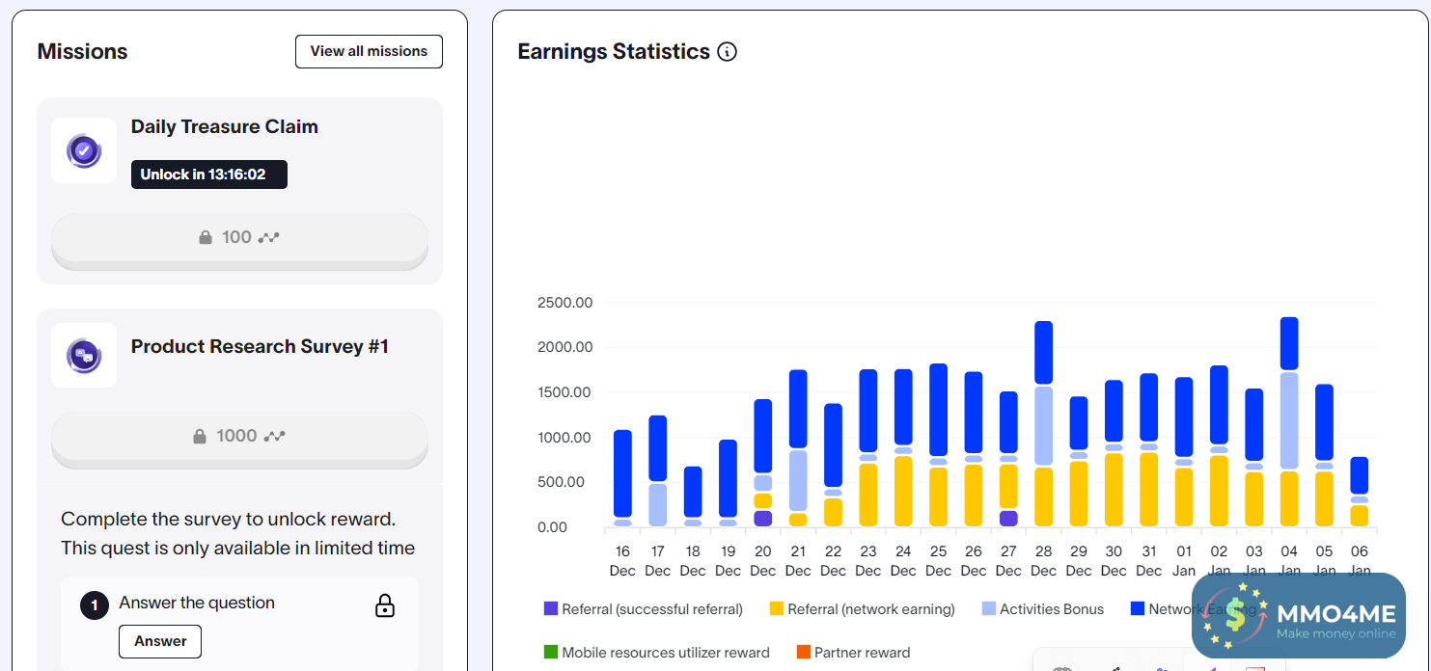Click the Earnings Statistics info icon
This screenshot has width=1431, height=671.
point(728,52)
